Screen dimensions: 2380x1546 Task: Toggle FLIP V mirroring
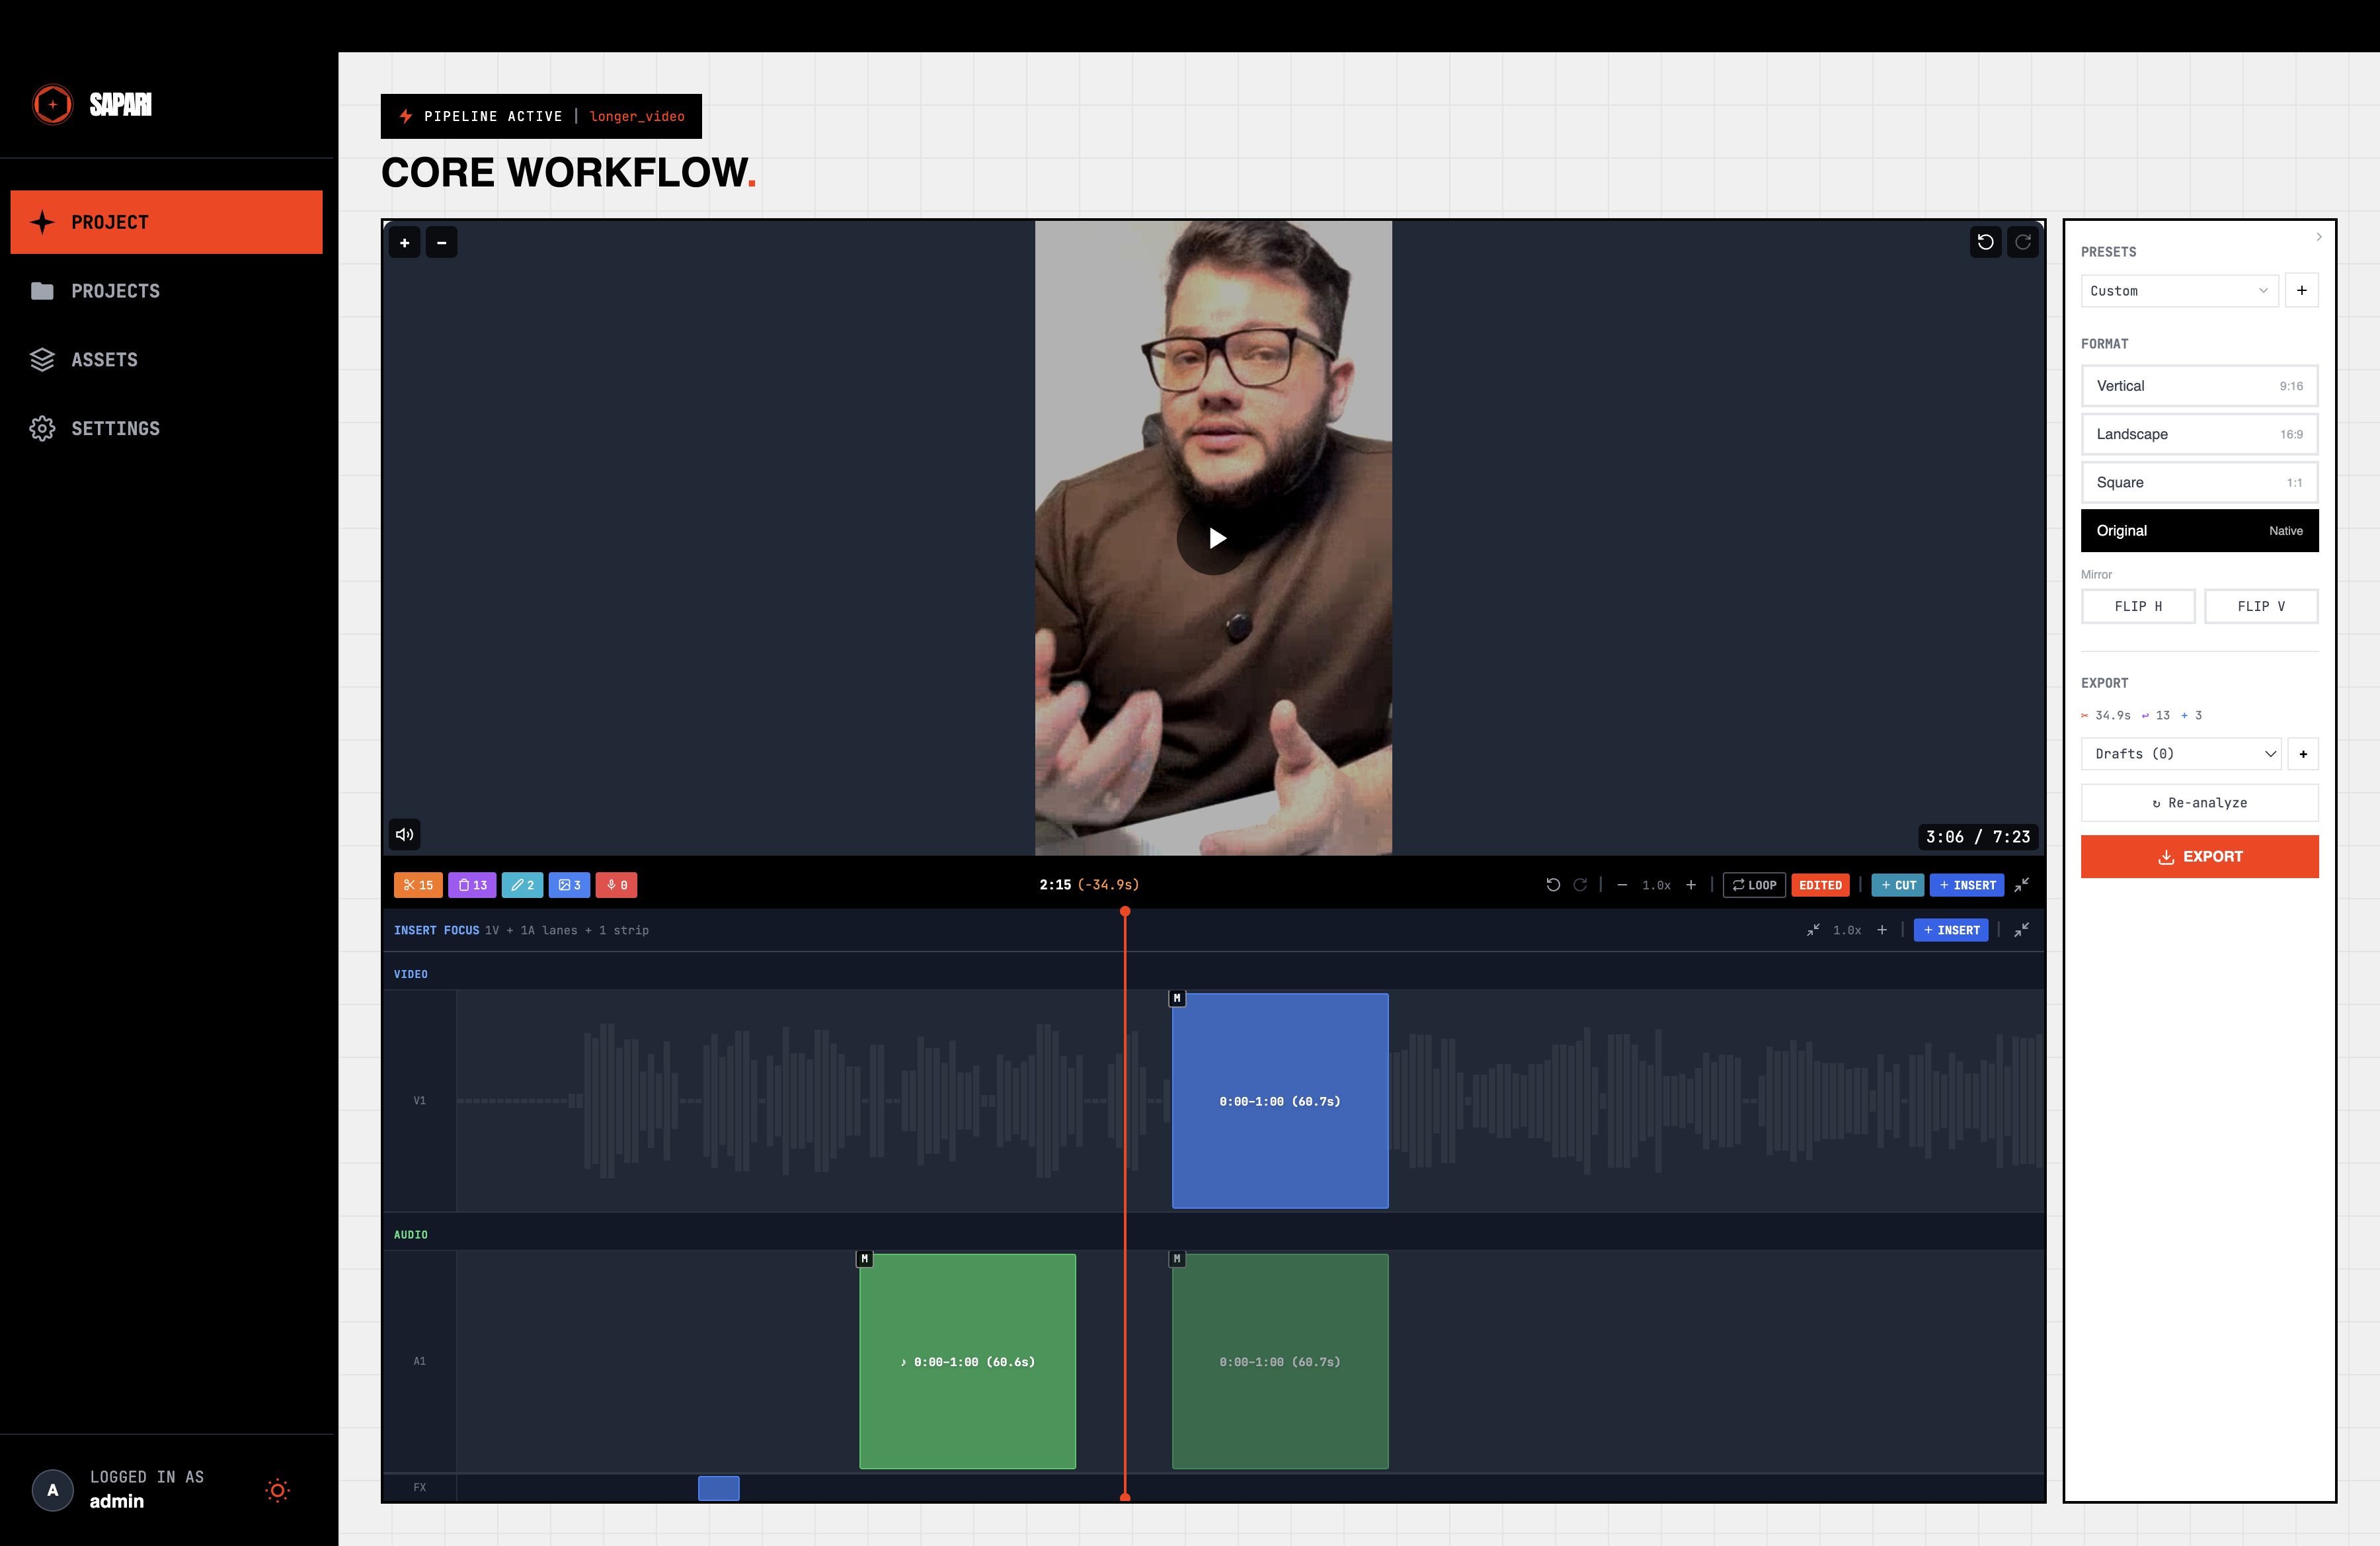coord(2261,606)
